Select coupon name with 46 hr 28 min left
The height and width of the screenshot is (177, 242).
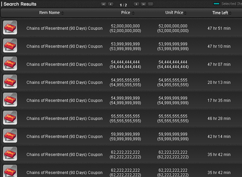click(x=64, y=119)
